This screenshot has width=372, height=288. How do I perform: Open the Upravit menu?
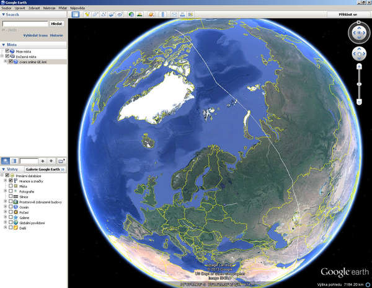pyautogui.click(x=20, y=8)
